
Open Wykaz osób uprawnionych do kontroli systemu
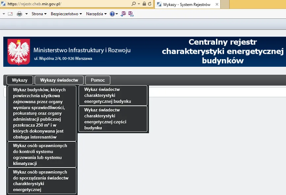click(x=42, y=154)
